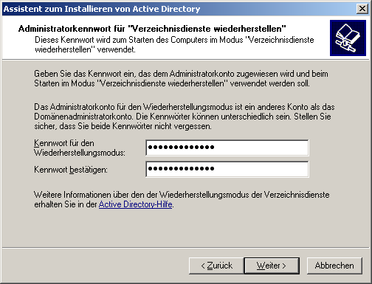The image size is (372, 284).
Task: Click the Geben Sie das Kennwort paragraph
Action: (181, 78)
